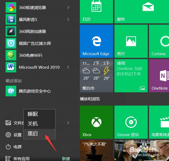Open 所有应用 list
Viewport: 169px width, 161px height.
coord(18,159)
